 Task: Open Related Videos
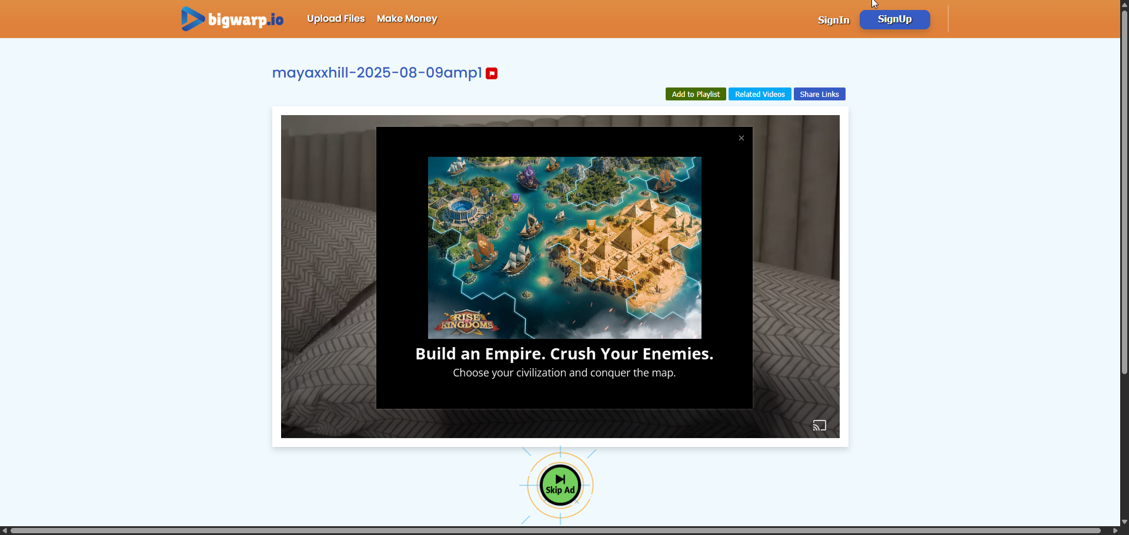[x=760, y=94]
